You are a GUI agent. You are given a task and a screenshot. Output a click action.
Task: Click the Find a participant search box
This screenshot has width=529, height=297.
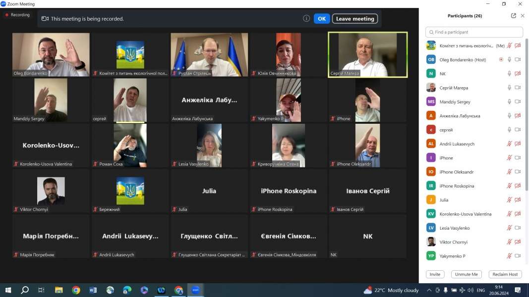pos(474,32)
